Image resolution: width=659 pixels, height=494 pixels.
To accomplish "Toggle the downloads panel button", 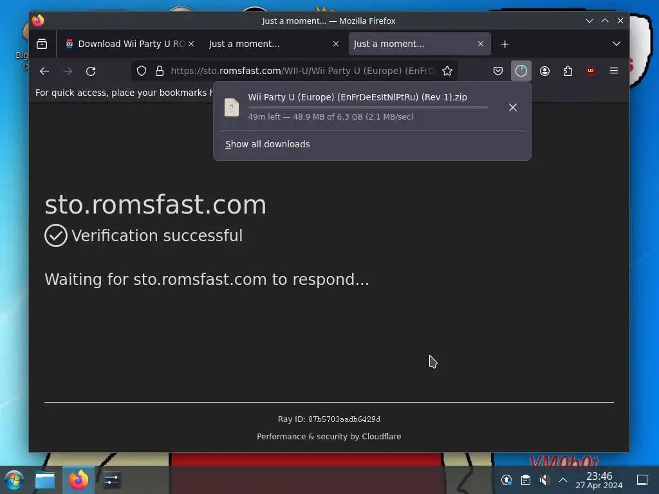I will pyautogui.click(x=521, y=71).
